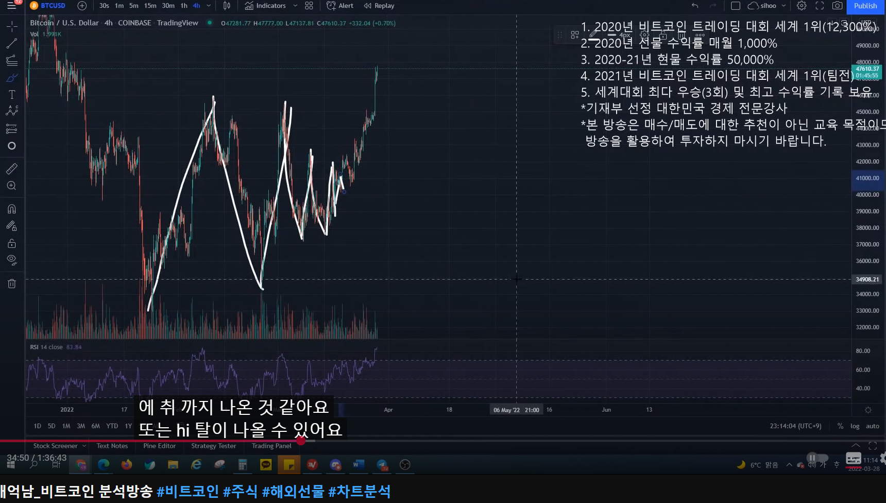886x503 pixels.
Task: Toggle auto scale on price axis
Action: [873, 426]
